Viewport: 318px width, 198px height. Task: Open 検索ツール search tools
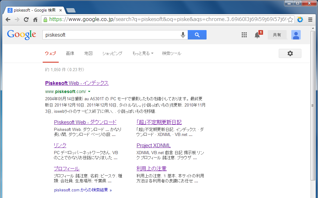(x=172, y=54)
